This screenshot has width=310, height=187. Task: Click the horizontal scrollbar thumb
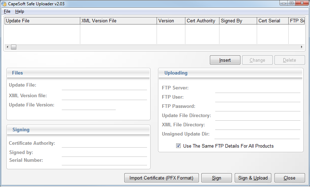(13, 47)
